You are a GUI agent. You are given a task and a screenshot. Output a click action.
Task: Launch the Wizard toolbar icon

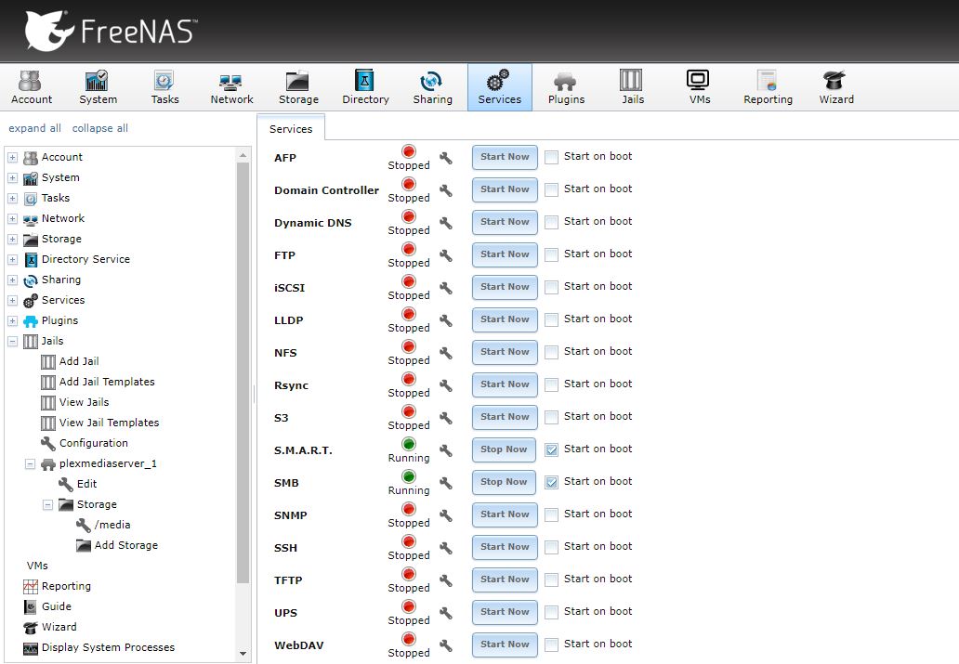pyautogui.click(x=836, y=87)
